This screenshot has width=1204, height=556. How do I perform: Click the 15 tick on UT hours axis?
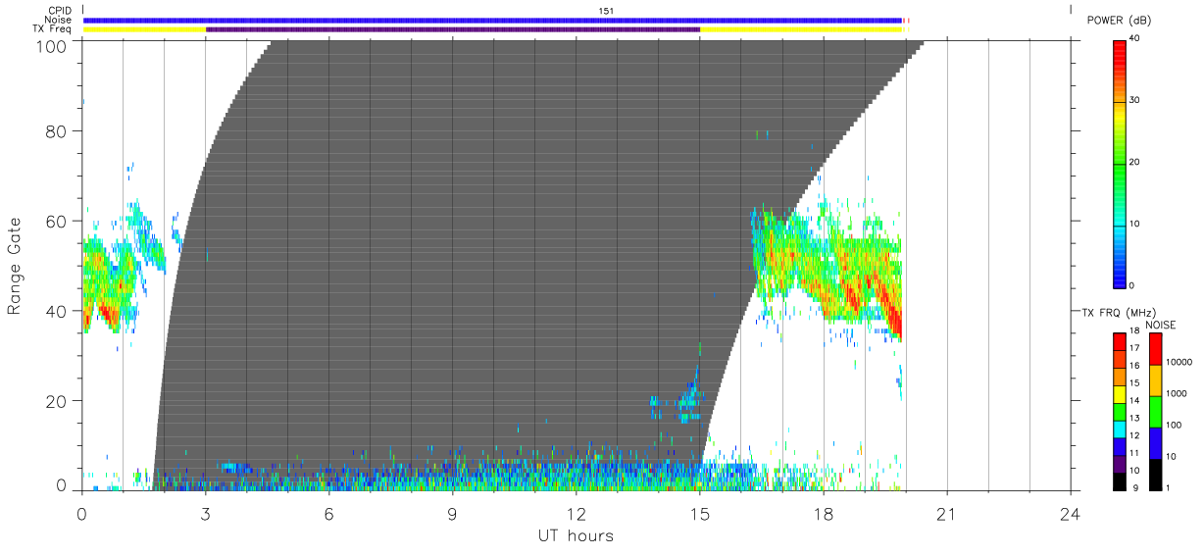700,513
